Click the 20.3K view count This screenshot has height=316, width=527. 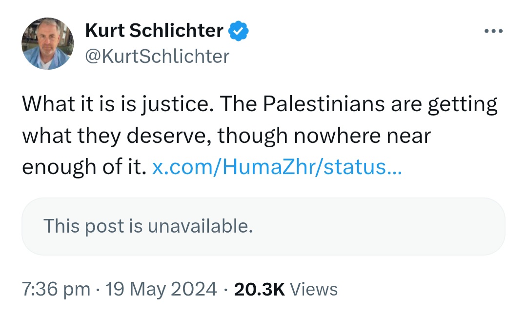click(259, 289)
